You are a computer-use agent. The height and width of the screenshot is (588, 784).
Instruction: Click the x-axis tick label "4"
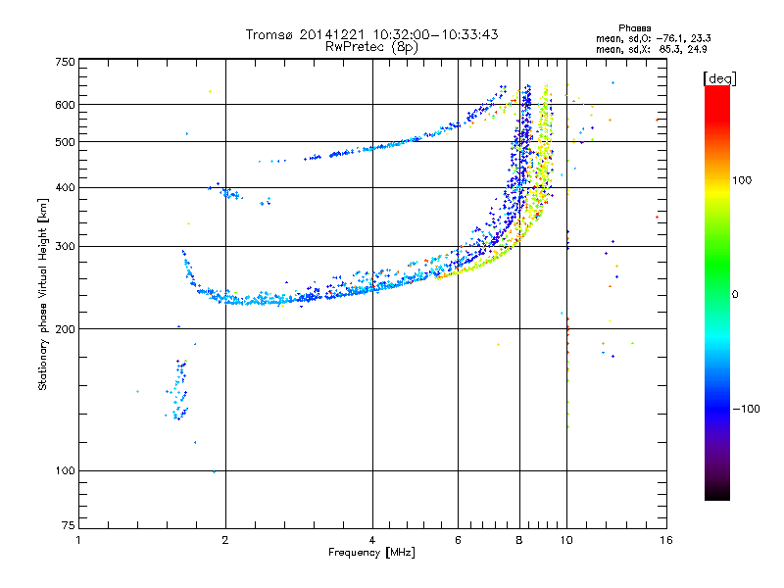372,540
